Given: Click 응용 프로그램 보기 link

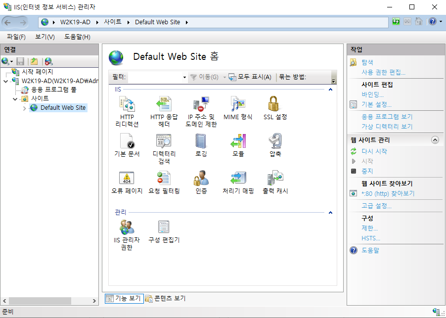Looking at the screenshot, I should 387,117.
